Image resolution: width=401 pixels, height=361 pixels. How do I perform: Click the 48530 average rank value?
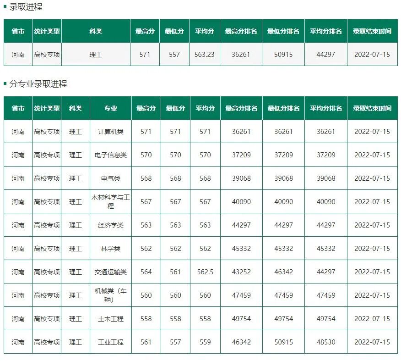coord(326,342)
